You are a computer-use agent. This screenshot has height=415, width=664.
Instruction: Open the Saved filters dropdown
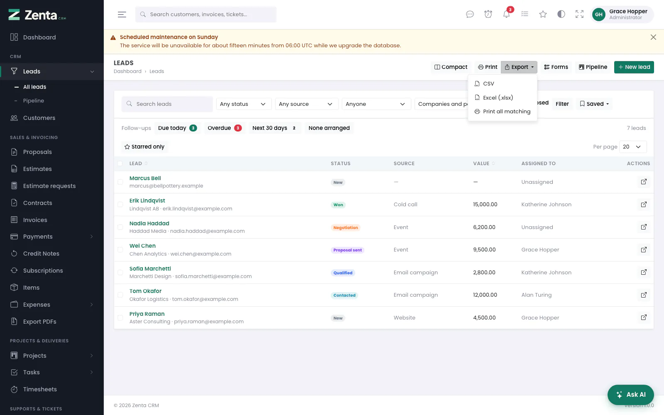[594, 104]
